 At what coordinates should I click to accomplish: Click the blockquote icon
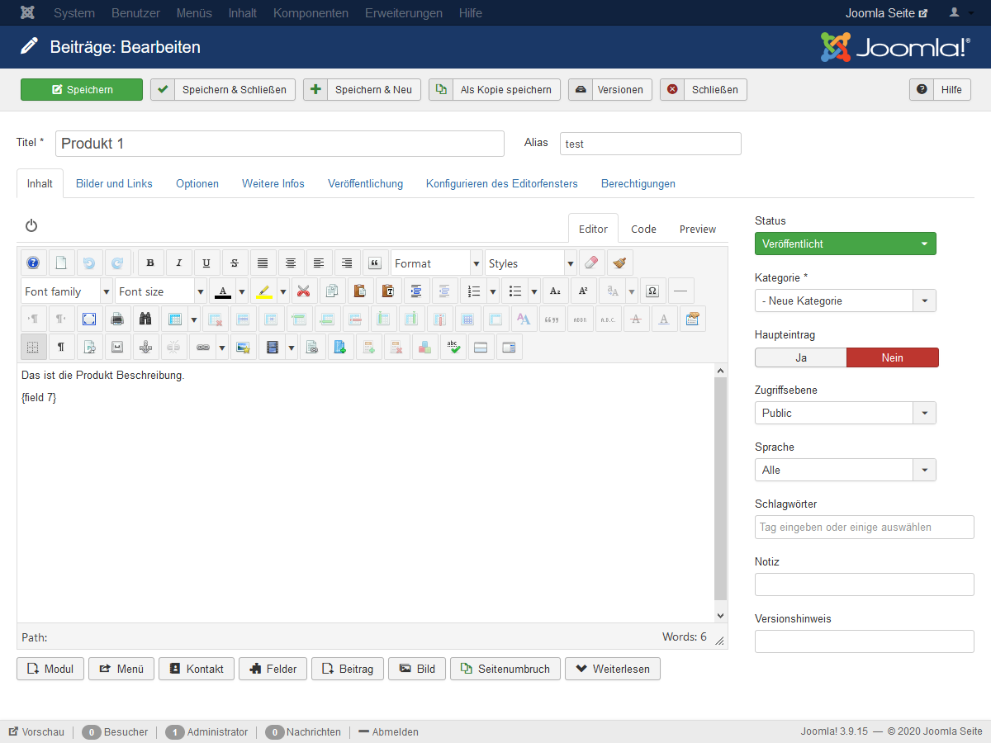click(375, 263)
